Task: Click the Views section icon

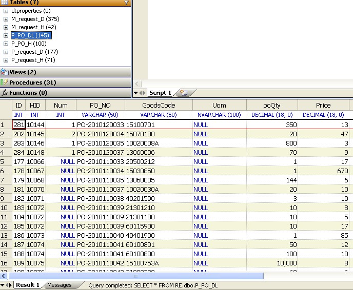Action: pyautogui.click(x=4, y=72)
